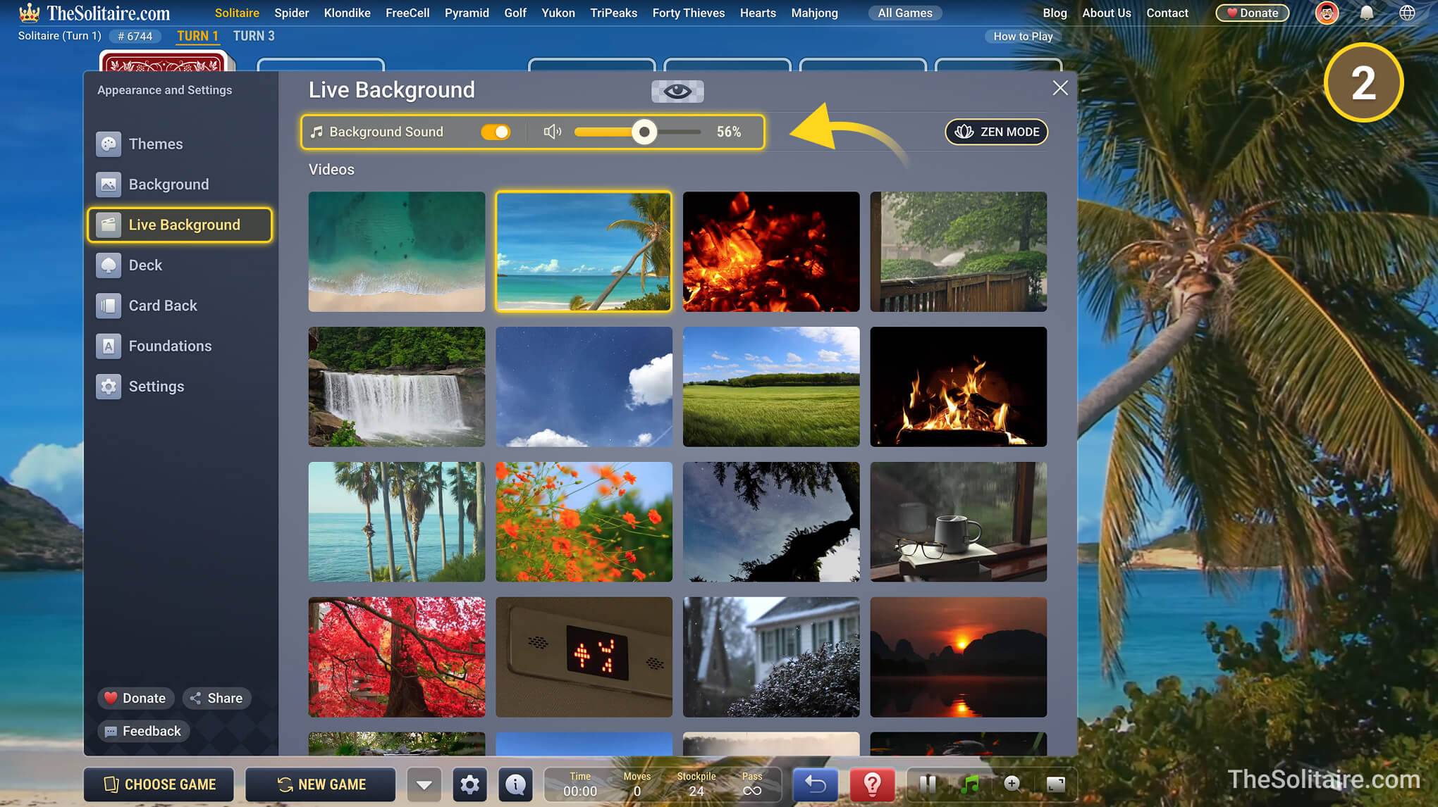Pick the green field video background
The image size is (1438, 807).
click(x=771, y=387)
